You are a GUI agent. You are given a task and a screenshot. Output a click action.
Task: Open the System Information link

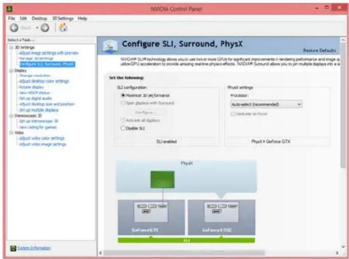[34, 248]
